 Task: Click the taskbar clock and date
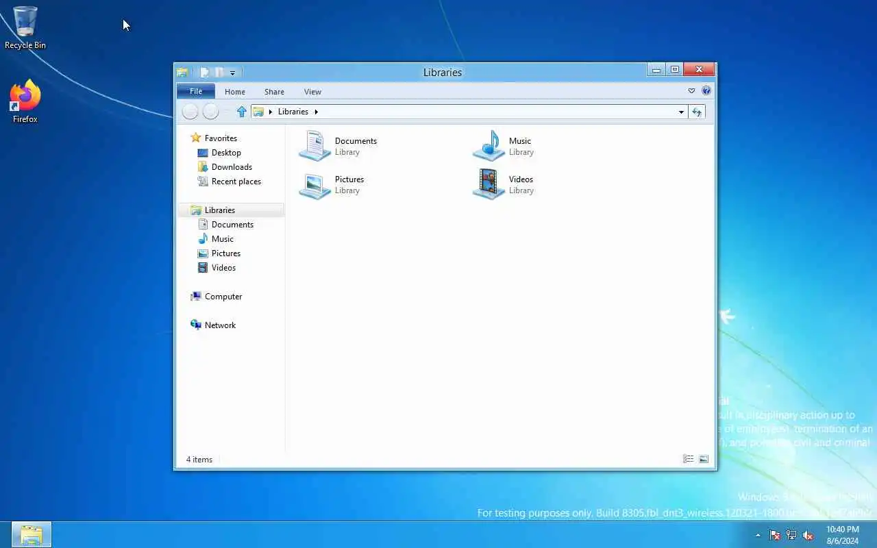point(842,535)
